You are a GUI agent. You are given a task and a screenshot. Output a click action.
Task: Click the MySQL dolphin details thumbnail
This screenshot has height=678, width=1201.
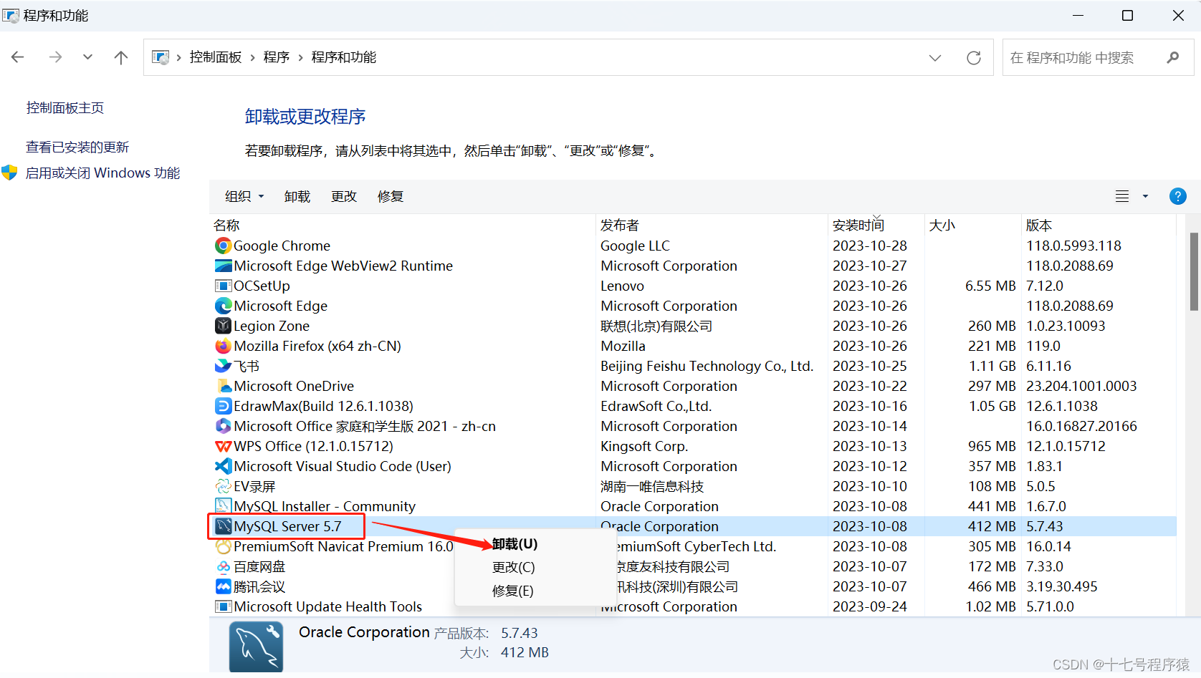[x=257, y=646]
